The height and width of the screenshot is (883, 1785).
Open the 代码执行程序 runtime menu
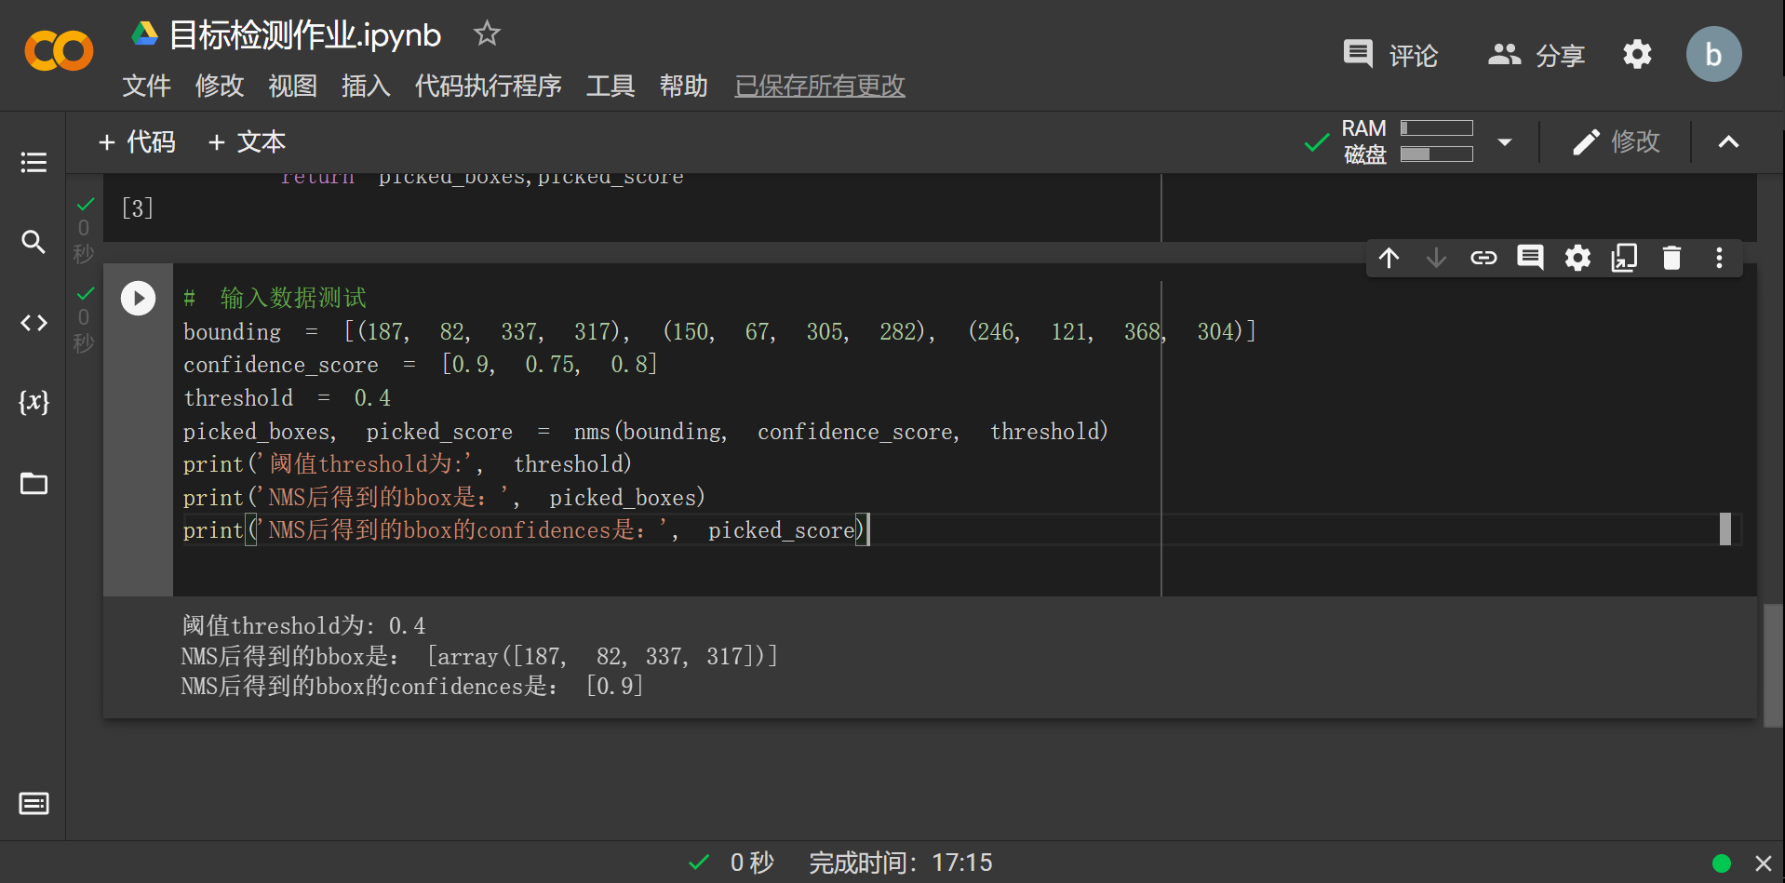(x=488, y=86)
